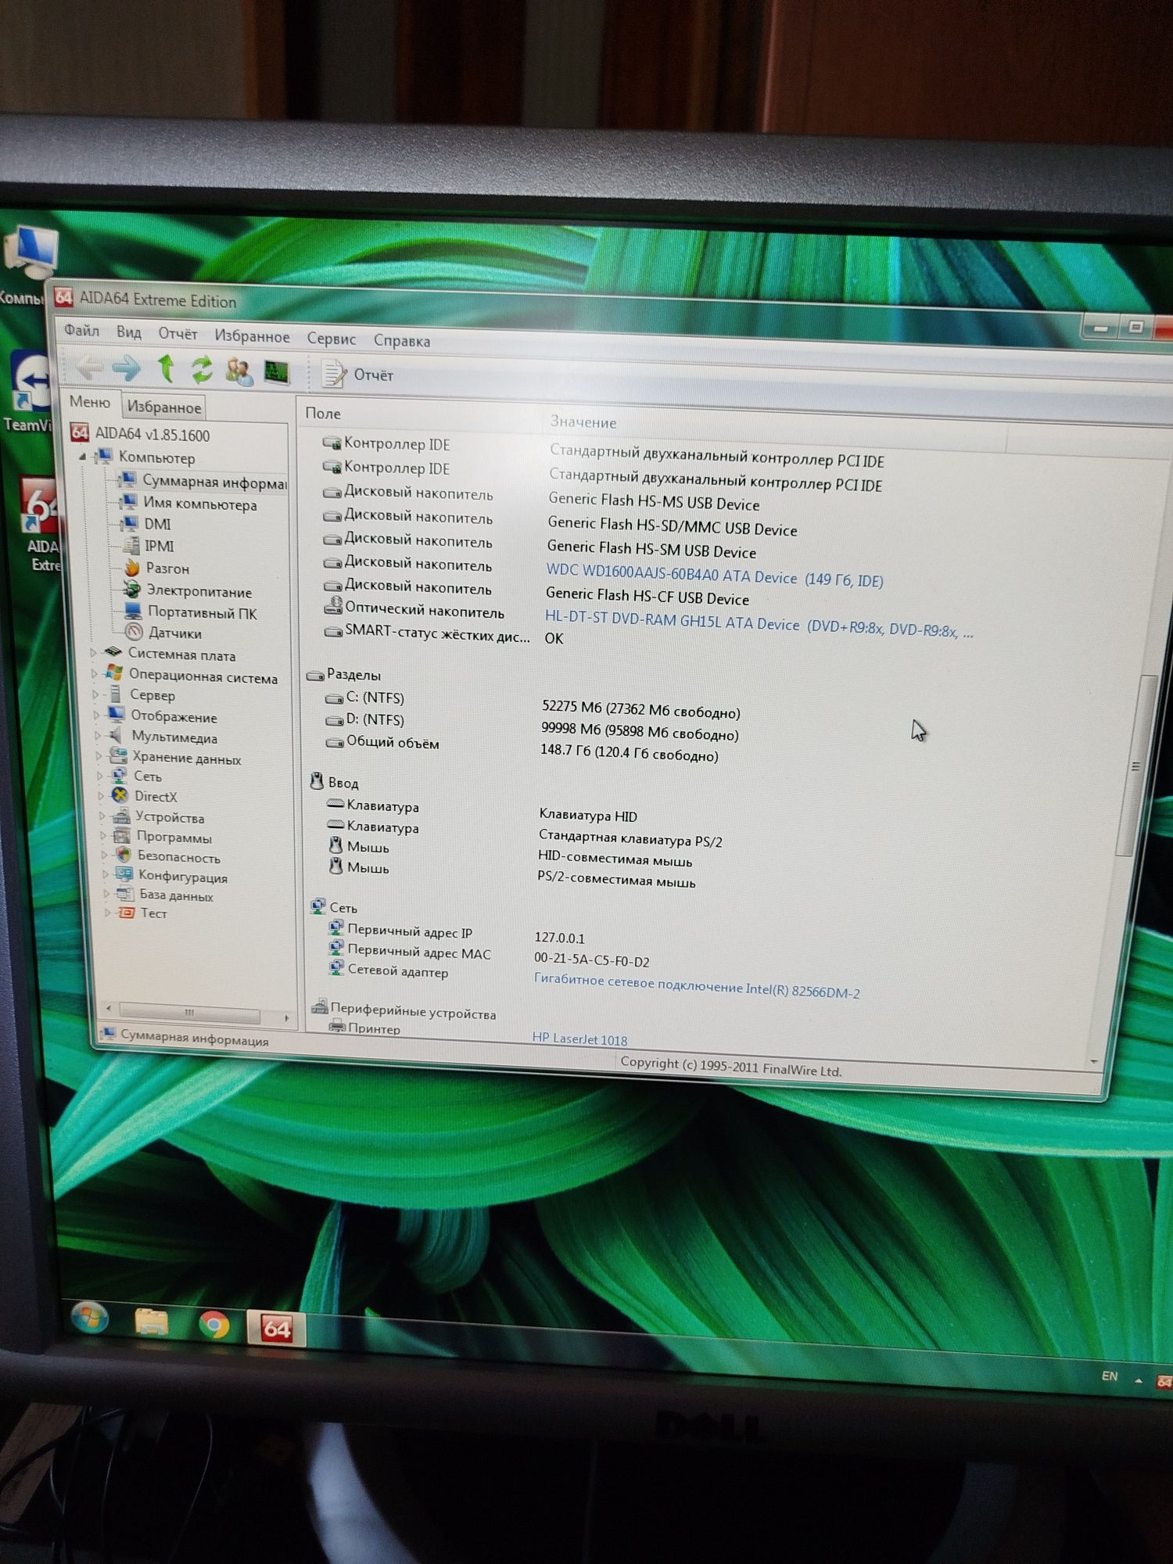Open File Explorer from taskbar
This screenshot has width=1173, height=1564.
152,1322
